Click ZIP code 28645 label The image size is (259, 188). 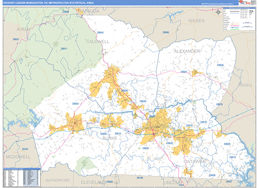[100, 33]
